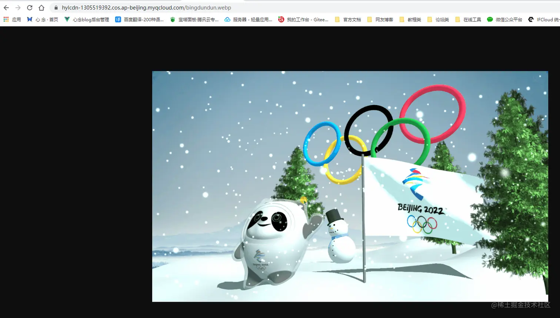Expand the 教程类 bookmark folder
The height and width of the screenshot is (318, 560).
[410, 20]
